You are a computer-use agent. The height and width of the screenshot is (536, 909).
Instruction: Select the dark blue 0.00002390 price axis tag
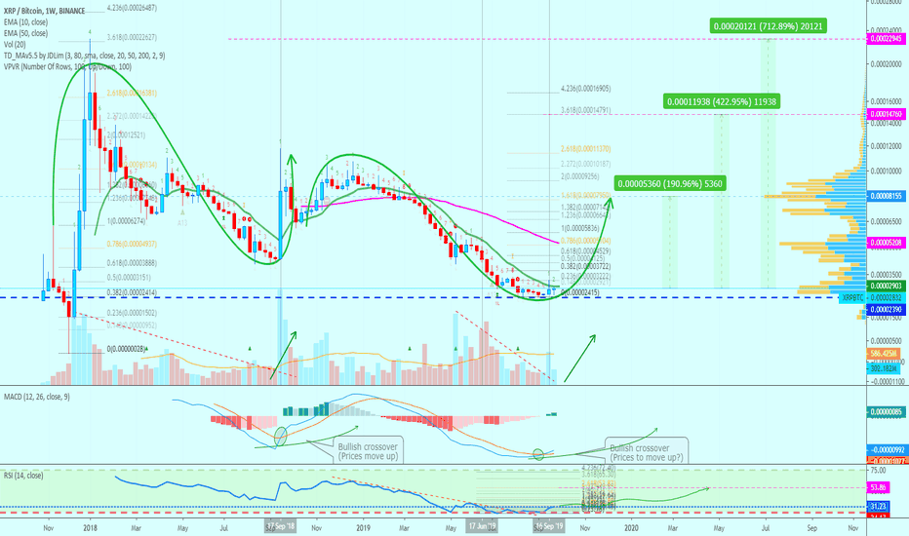tap(886, 310)
